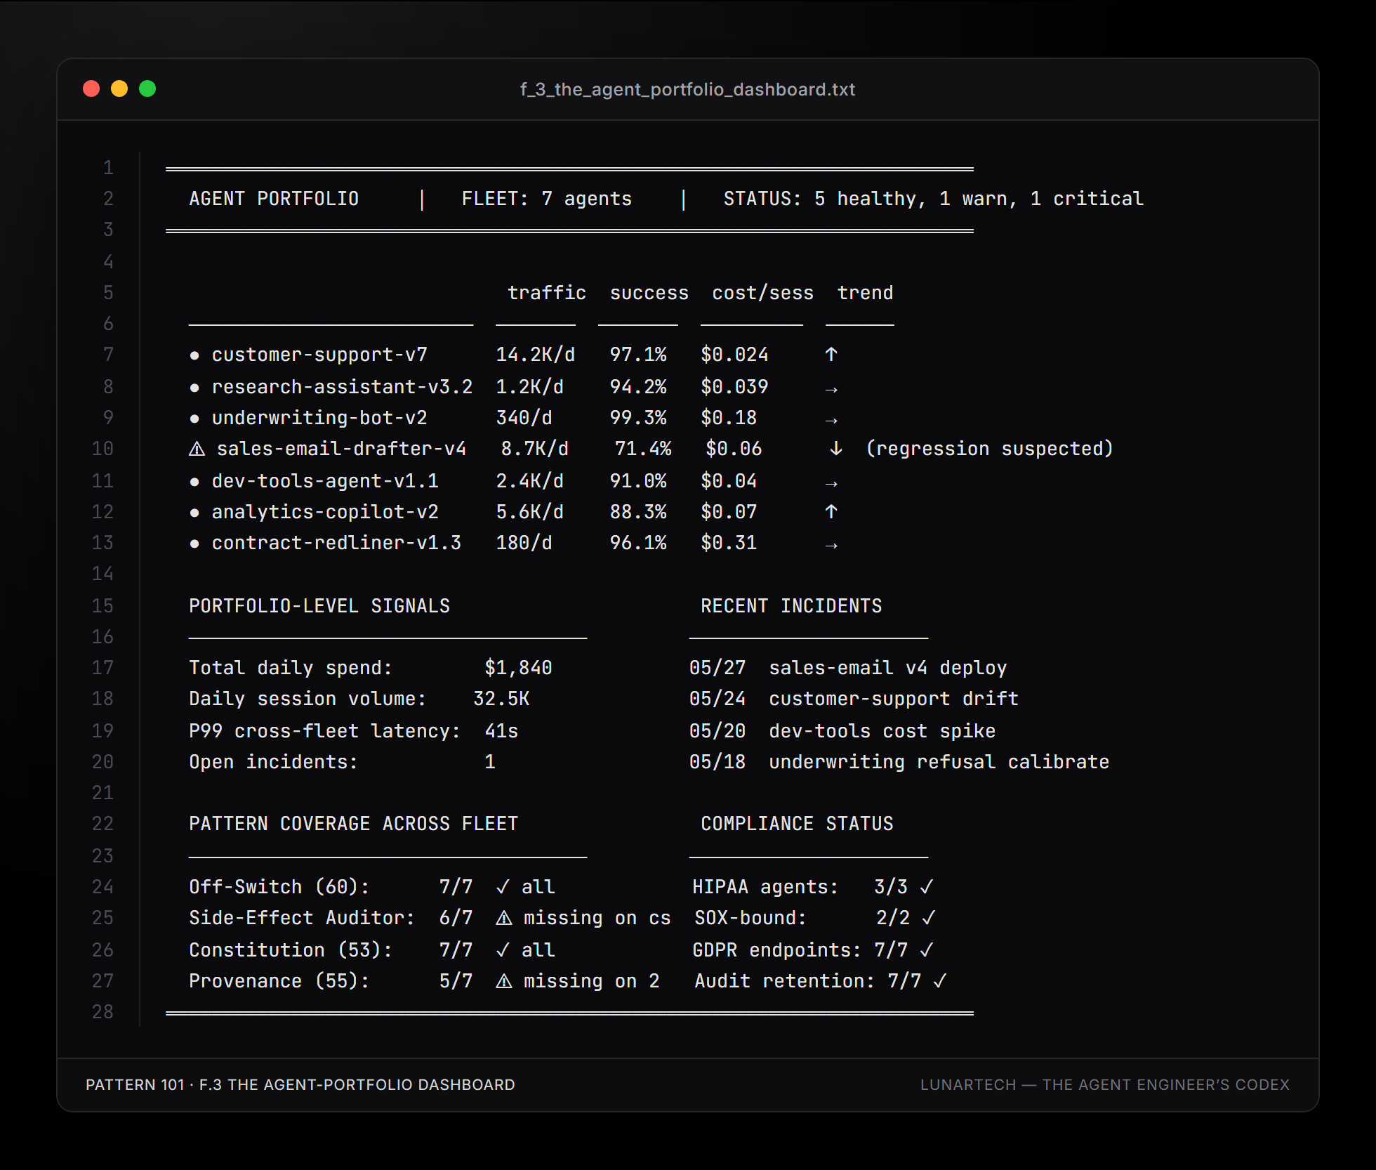The image size is (1376, 1170).
Task: Click the 41s P99 latency value
Action: pos(501,731)
